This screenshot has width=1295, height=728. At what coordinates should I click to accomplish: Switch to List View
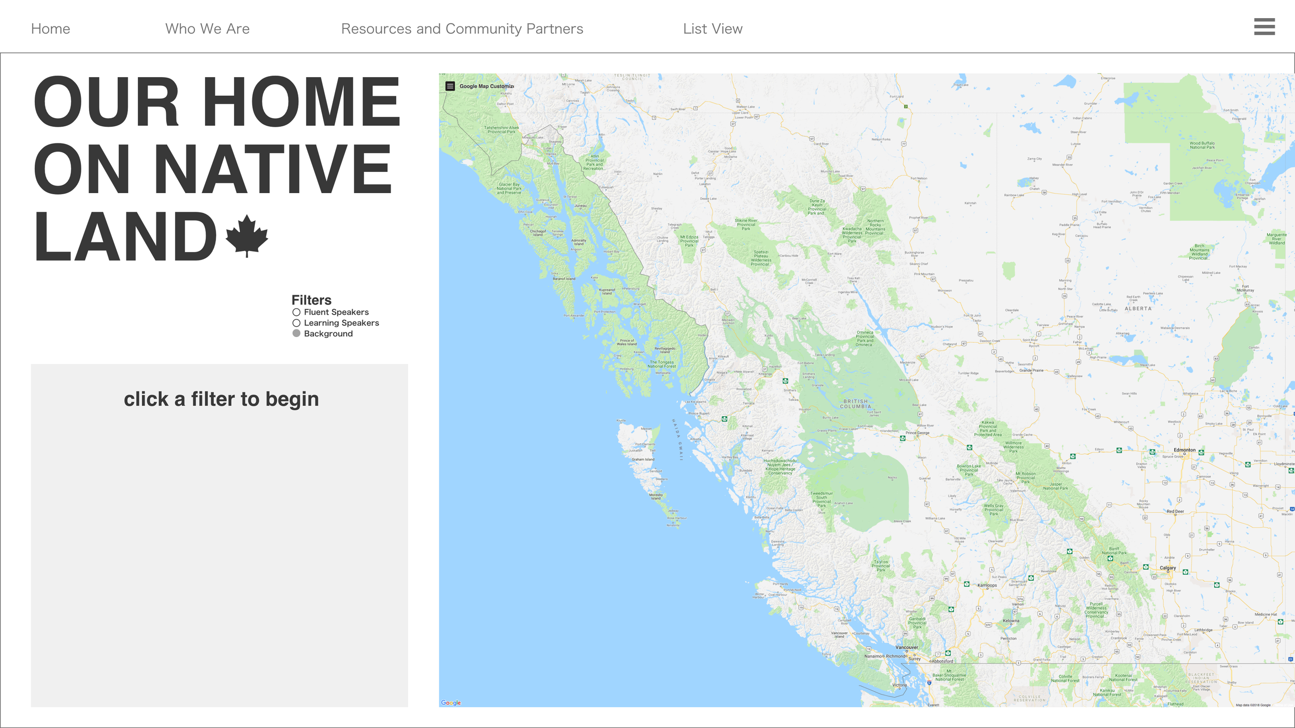(x=712, y=29)
